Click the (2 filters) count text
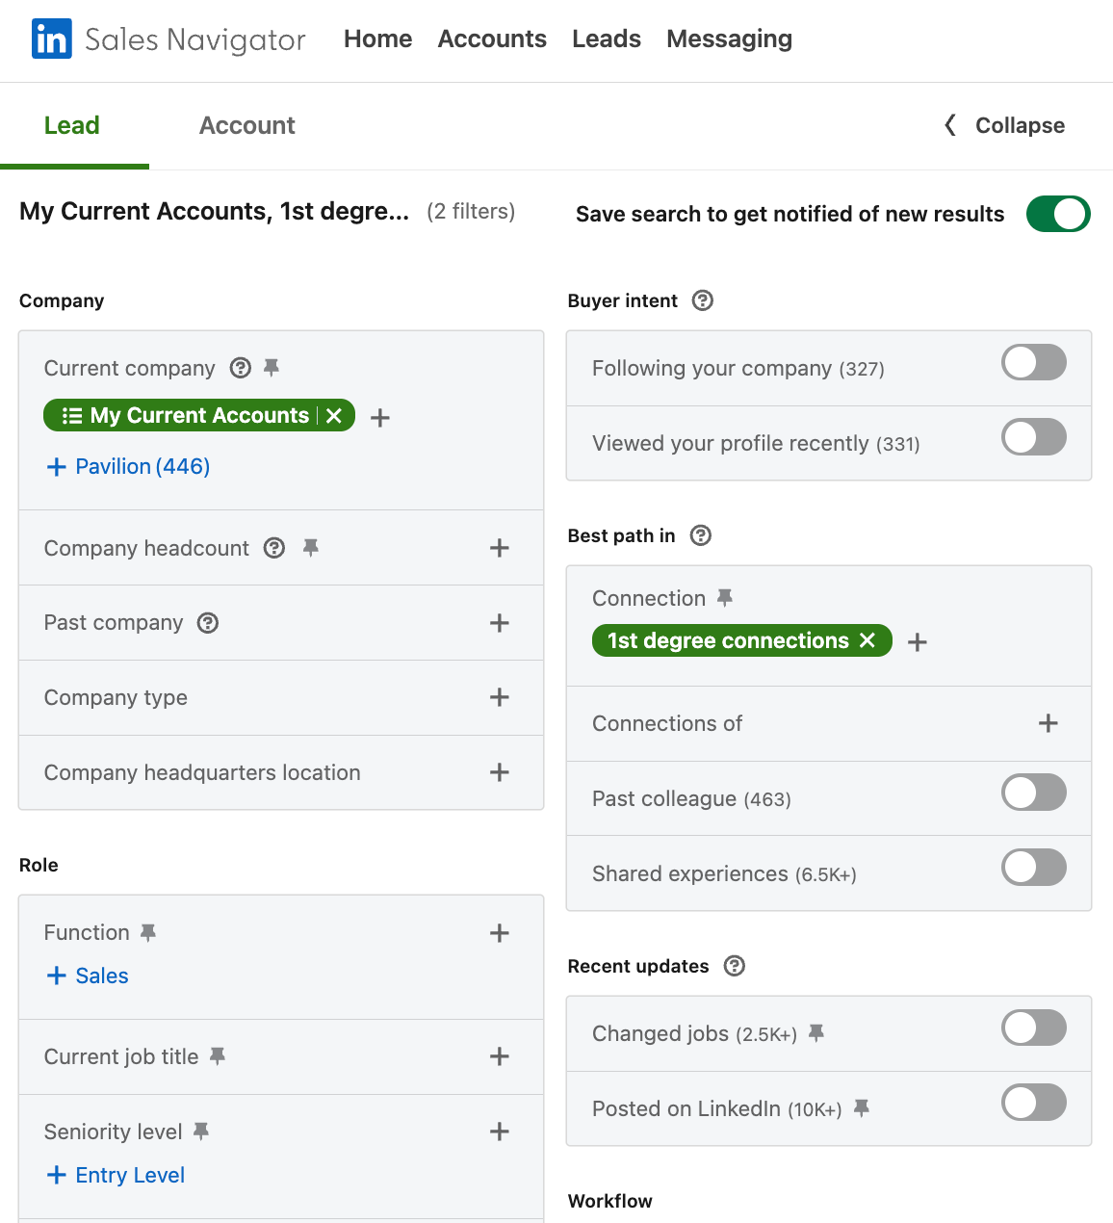 coord(471,211)
